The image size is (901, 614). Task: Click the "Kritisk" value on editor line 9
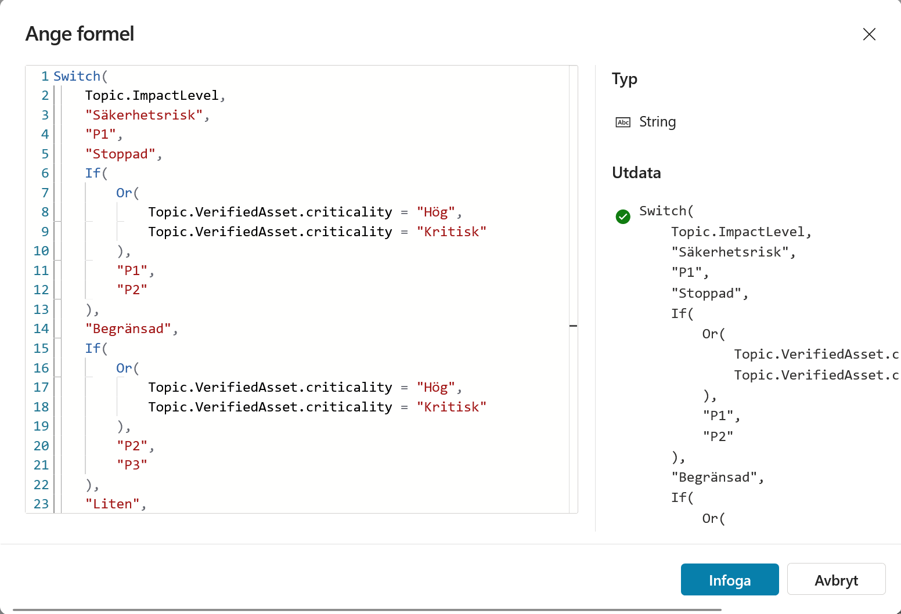452,232
